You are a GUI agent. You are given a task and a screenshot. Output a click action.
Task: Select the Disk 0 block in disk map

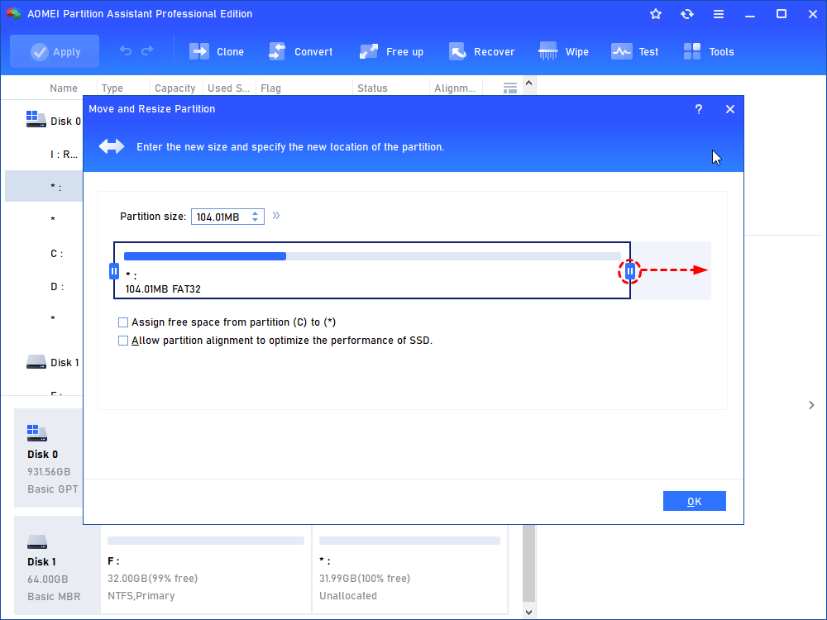pyautogui.click(x=48, y=458)
